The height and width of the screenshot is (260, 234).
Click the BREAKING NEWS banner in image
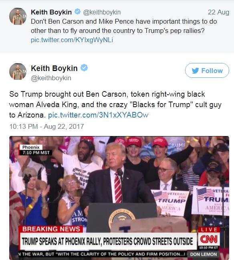click(x=51, y=229)
